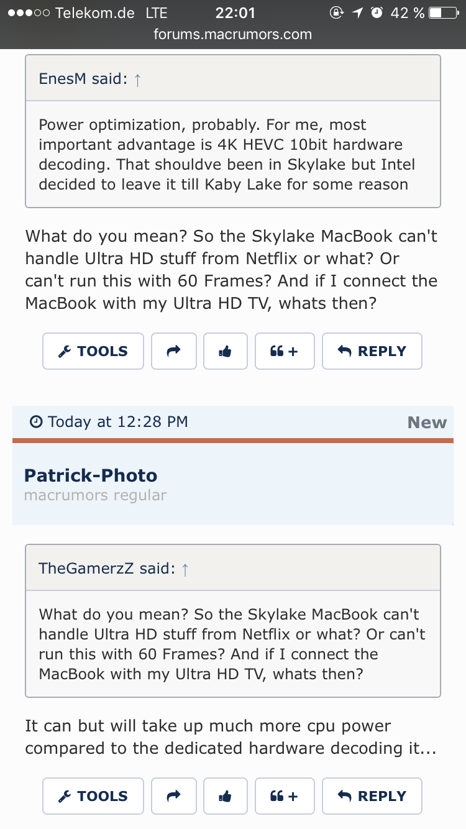Like Patrick-Photo's post with thumbs-up
Image resolution: width=466 pixels, height=829 pixels.
click(225, 796)
